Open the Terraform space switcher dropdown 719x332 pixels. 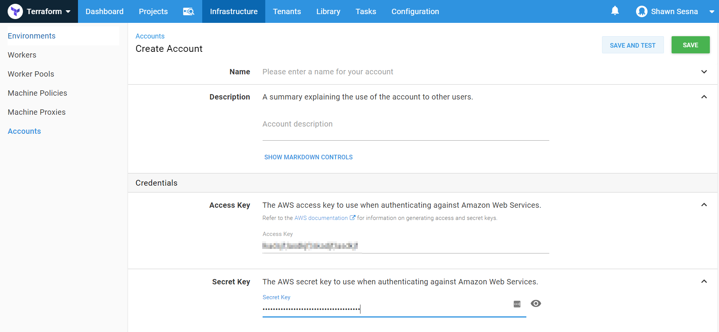pyautogui.click(x=68, y=11)
